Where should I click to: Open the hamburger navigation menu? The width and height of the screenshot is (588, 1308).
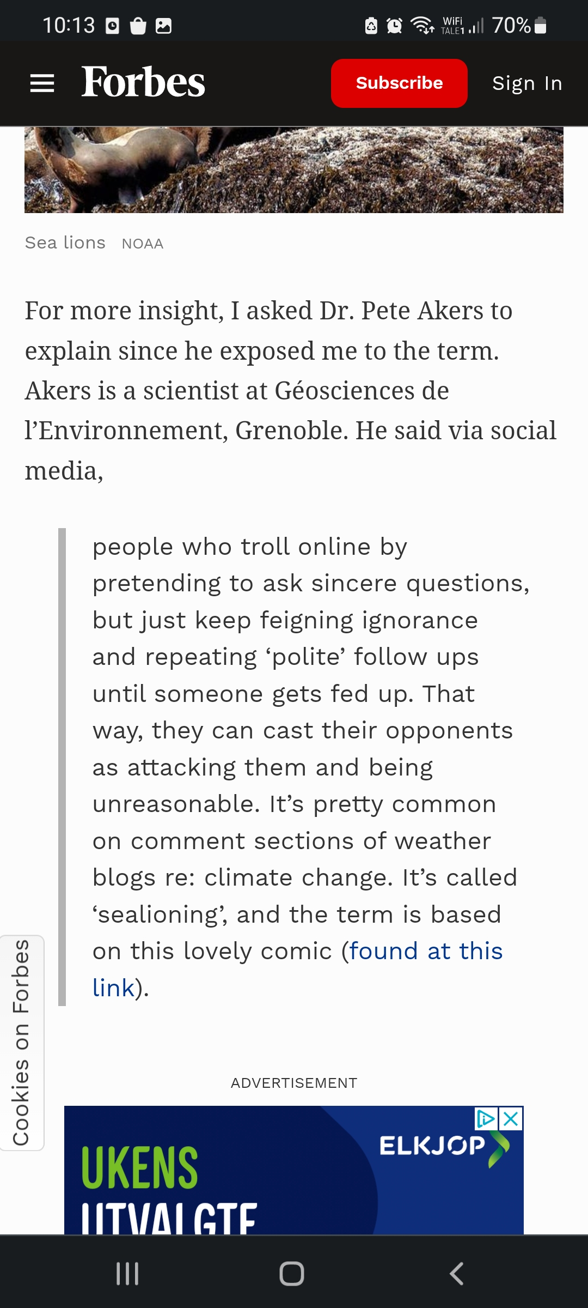42,83
